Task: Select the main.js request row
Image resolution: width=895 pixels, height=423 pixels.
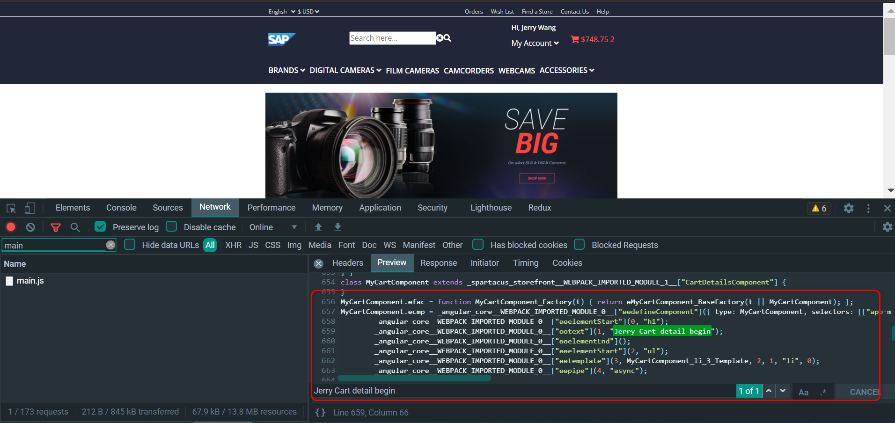Action: tap(154, 281)
